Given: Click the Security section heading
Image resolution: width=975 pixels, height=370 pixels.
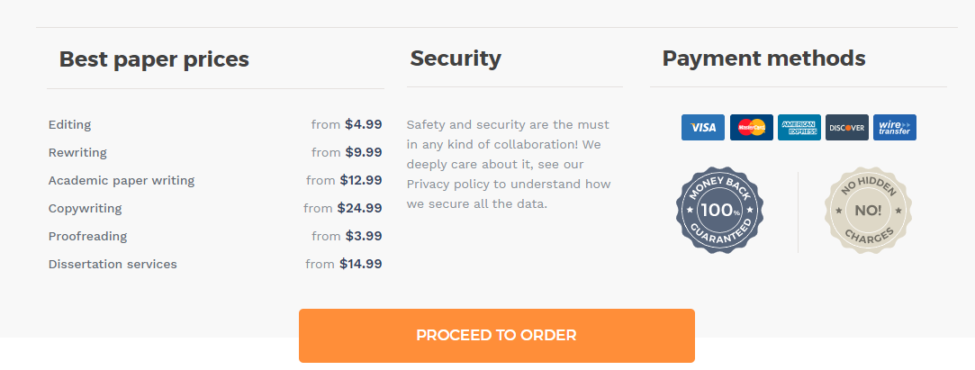Looking at the screenshot, I should pos(456,59).
